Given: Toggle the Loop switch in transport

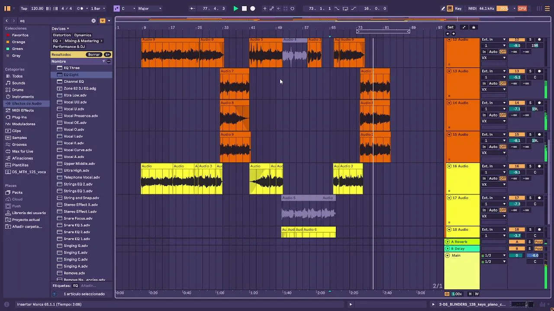Looking at the screenshot, I should tap(345, 8).
